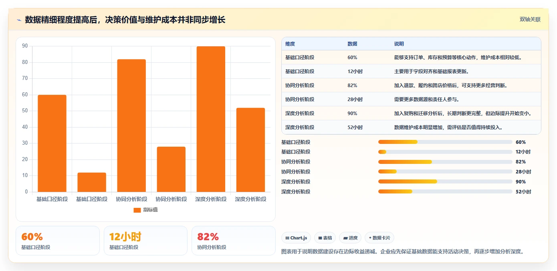Click the 数据 column header
Image resolution: width=557 pixels, height=271 pixels.
pyautogui.click(x=352, y=44)
